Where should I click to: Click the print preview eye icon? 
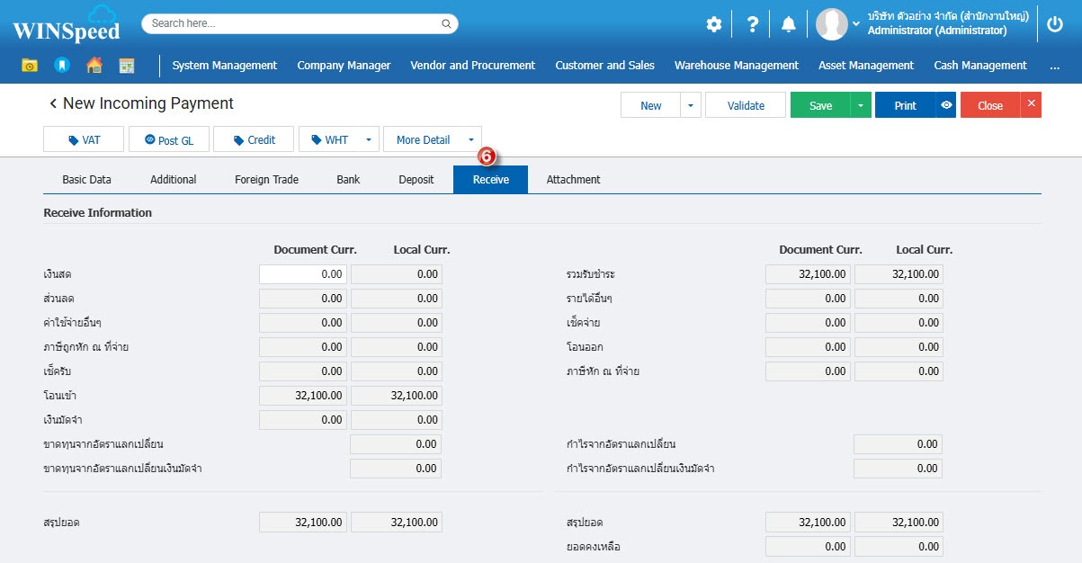pos(946,105)
